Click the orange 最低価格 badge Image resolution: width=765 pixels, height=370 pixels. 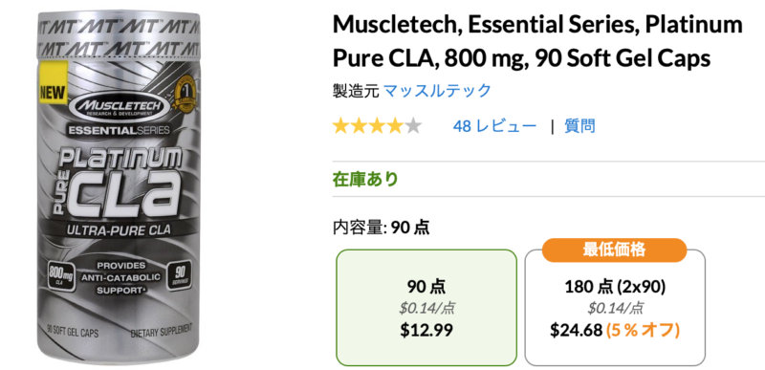click(614, 250)
